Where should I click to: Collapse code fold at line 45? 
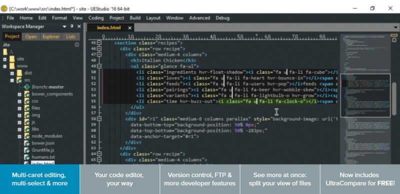click(x=99, y=43)
